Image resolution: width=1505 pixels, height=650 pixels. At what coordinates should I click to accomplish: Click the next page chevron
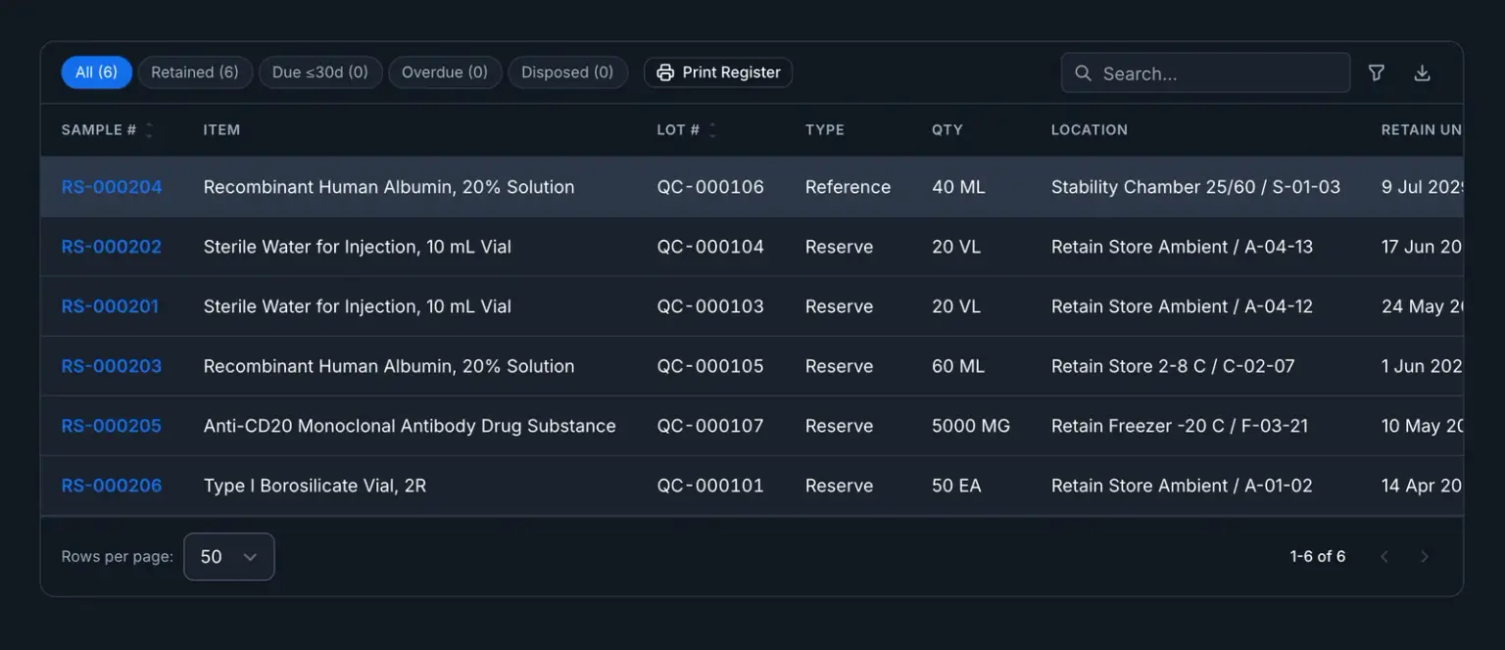point(1425,556)
